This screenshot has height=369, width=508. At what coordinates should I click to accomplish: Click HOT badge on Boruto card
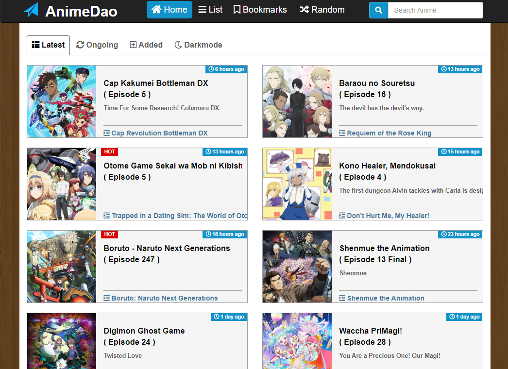[109, 235]
